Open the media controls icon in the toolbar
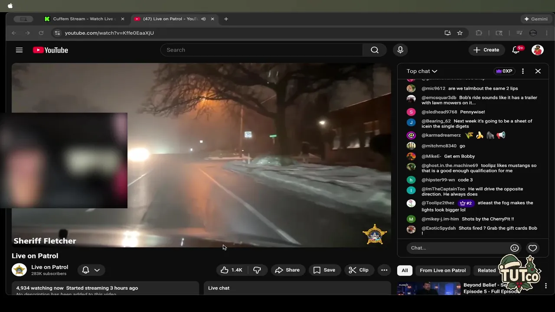Viewport: 555px width, 312px height. pos(519,33)
